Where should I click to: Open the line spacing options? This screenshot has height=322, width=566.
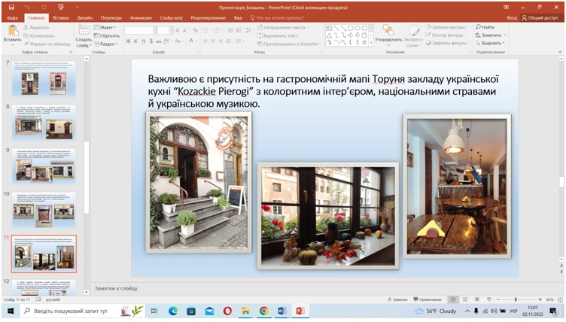(x=248, y=30)
